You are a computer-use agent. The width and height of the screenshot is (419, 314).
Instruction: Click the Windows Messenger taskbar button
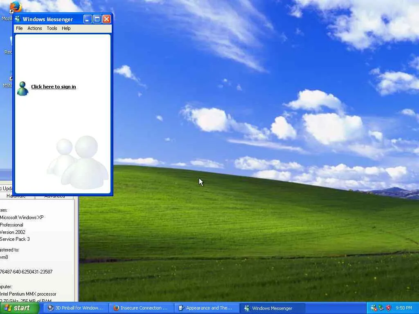272,308
